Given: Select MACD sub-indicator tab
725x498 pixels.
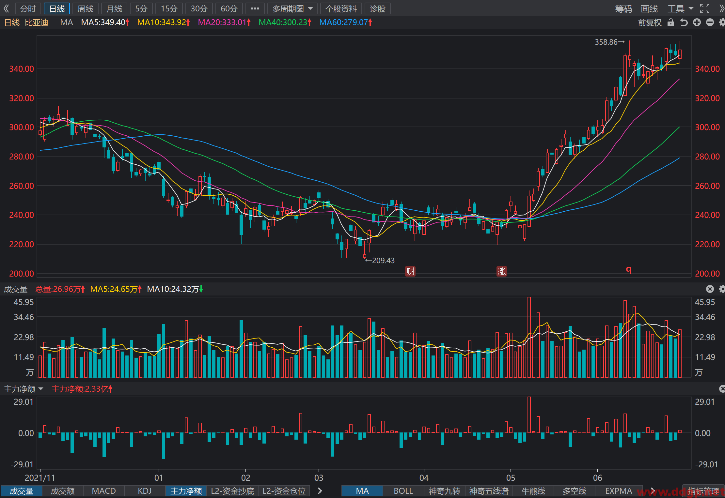Looking at the screenshot, I should pos(104,491).
